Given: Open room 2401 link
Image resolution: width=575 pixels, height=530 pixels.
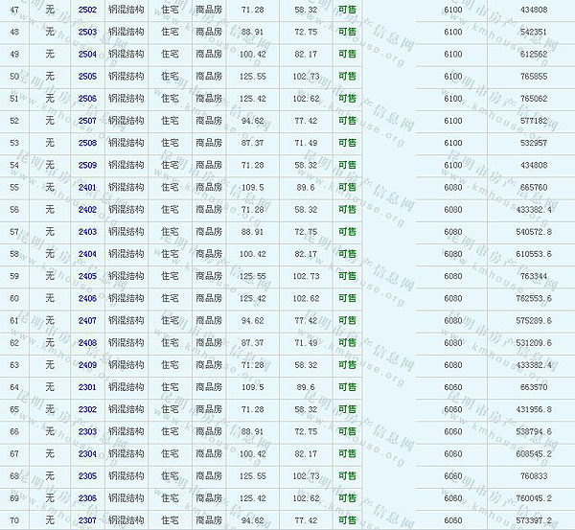Looking at the screenshot, I should pyautogui.click(x=87, y=187).
